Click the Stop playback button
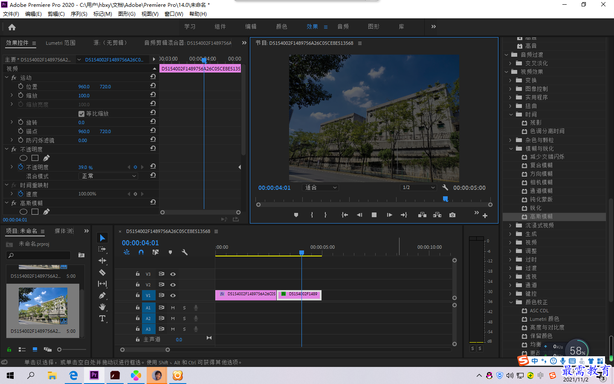 tap(374, 215)
